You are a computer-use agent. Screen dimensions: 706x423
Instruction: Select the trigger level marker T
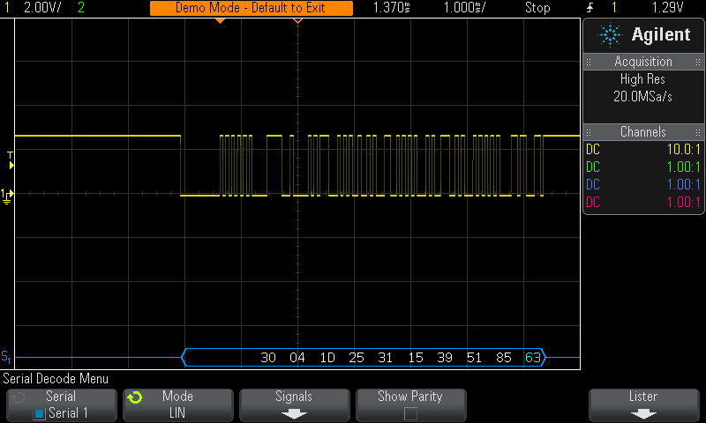11,160
